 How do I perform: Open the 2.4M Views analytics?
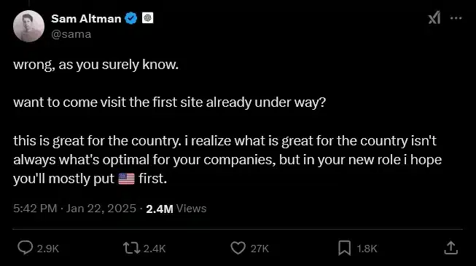(x=176, y=209)
